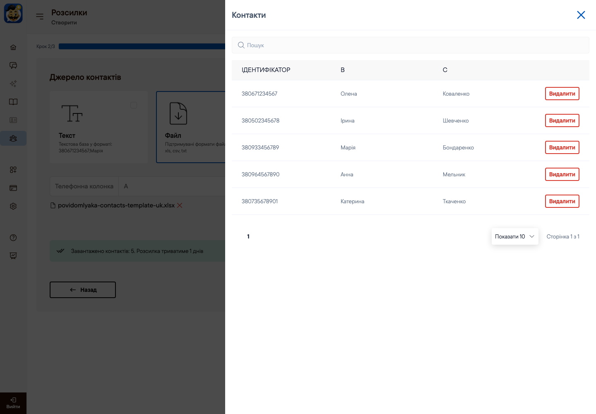Image resolution: width=596 pixels, height=414 pixels.
Task: Click the app logo mascot
Action: click(x=13, y=13)
